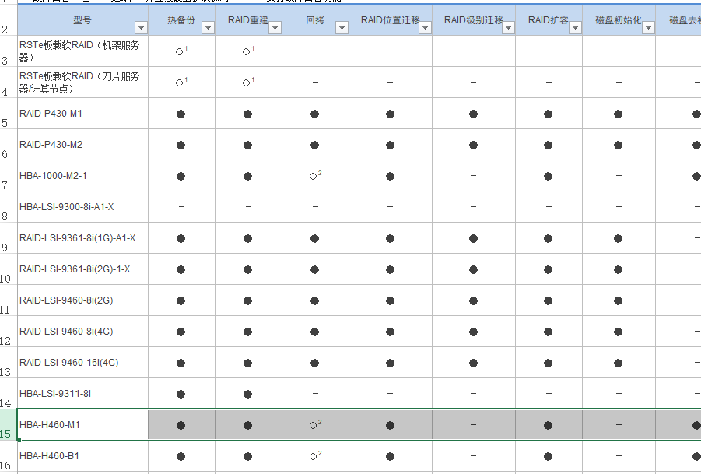Select the RAID位置迁移 header cell

coord(391,20)
